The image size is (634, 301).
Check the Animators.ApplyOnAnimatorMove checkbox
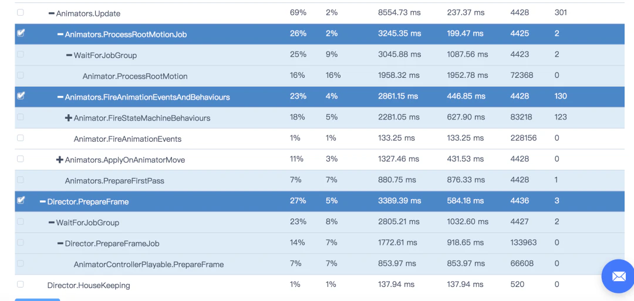tap(20, 159)
